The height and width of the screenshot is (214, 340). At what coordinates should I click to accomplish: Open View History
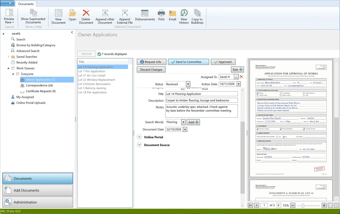tap(184, 16)
